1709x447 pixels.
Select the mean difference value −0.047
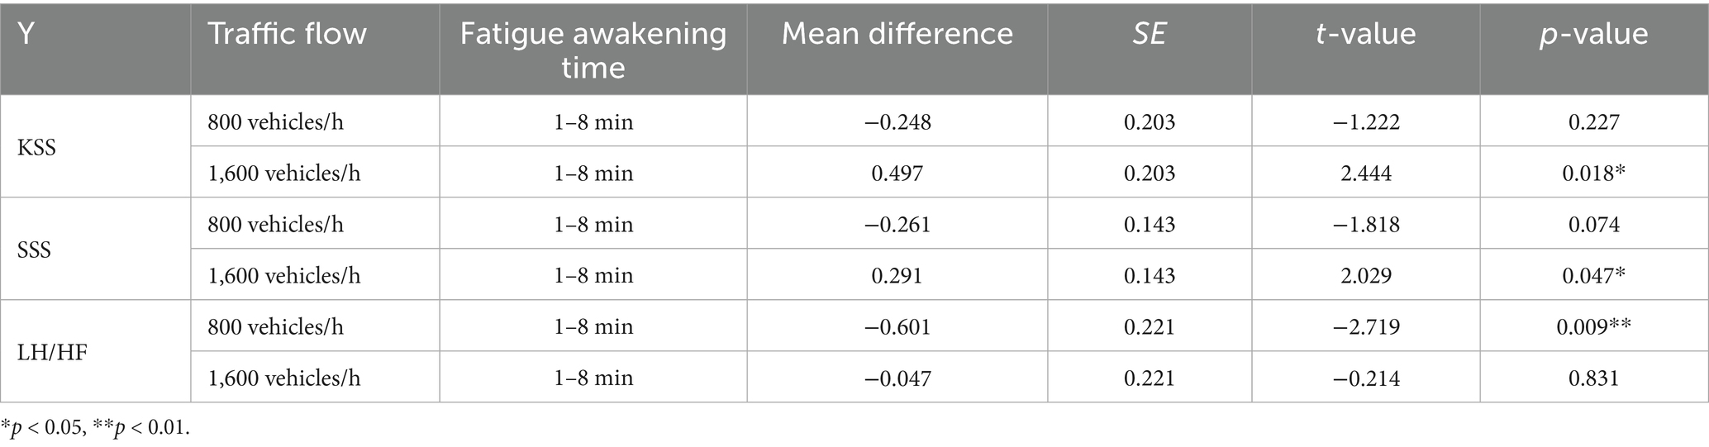(x=897, y=379)
